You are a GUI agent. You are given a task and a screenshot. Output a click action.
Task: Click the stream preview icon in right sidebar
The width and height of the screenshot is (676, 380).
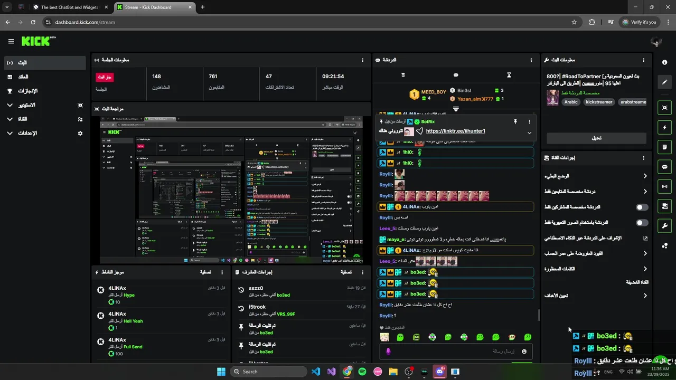[x=664, y=108]
